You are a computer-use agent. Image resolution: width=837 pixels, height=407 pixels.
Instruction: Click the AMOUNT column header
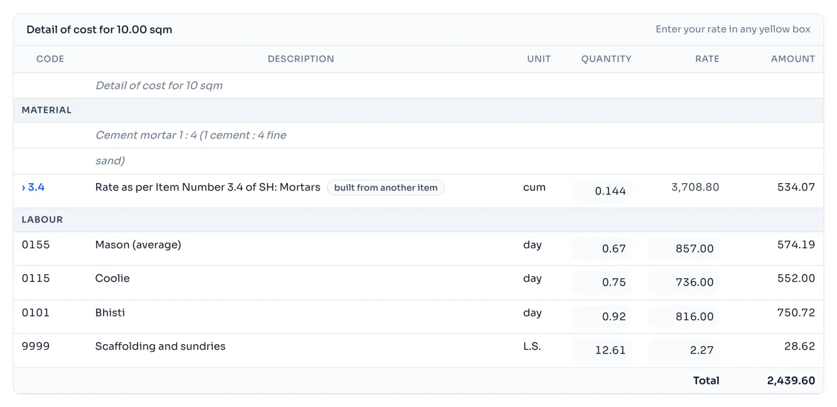[x=793, y=59]
